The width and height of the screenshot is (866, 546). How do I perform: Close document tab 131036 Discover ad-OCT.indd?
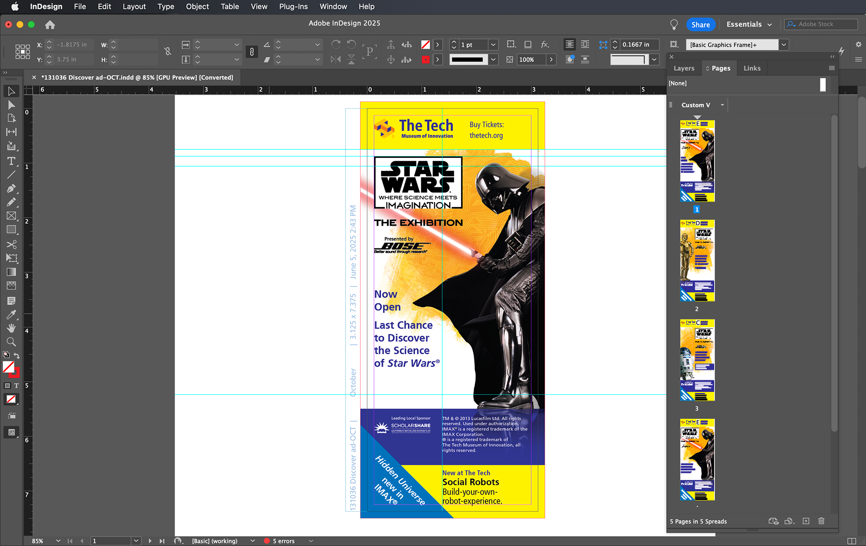point(34,78)
